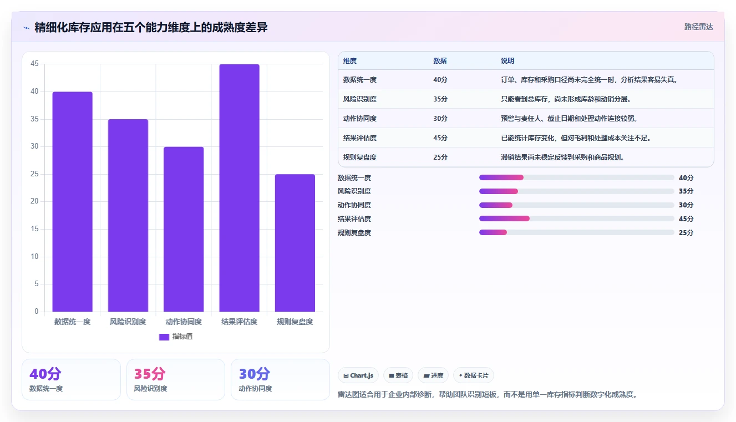Click the footer note starting 雷达图适合用于
This screenshot has height=422, width=736.
pos(487,395)
